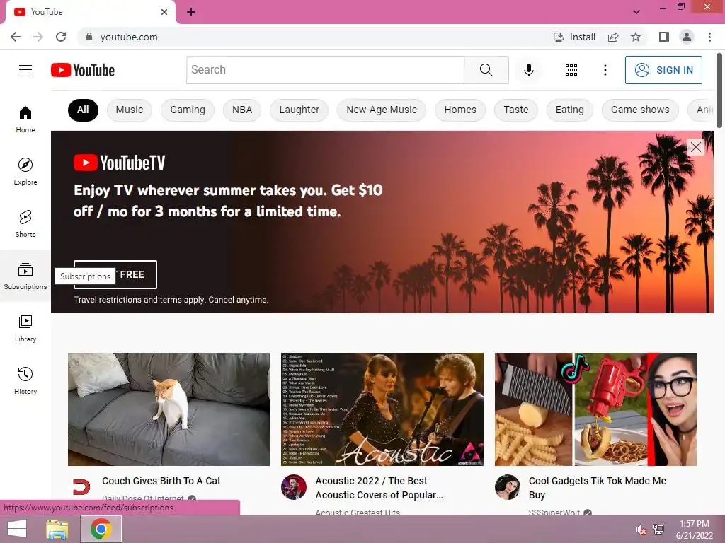
Task: Open Chrome profile avatar
Action: pyautogui.click(x=687, y=37)
